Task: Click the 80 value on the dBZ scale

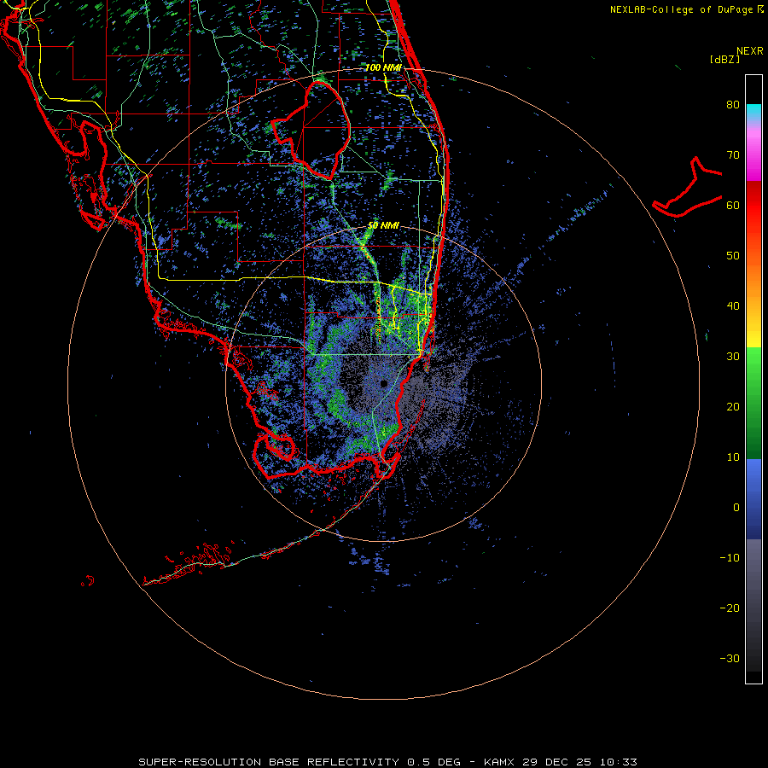Action: [733, 104]
